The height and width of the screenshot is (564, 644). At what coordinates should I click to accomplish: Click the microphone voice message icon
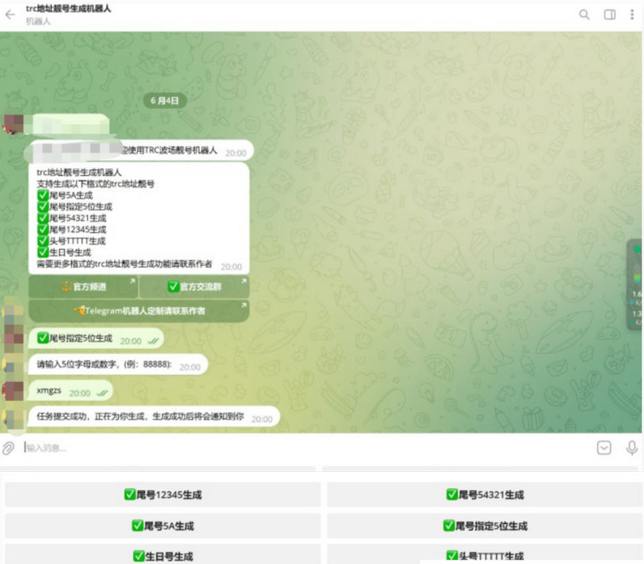[632, 447]
